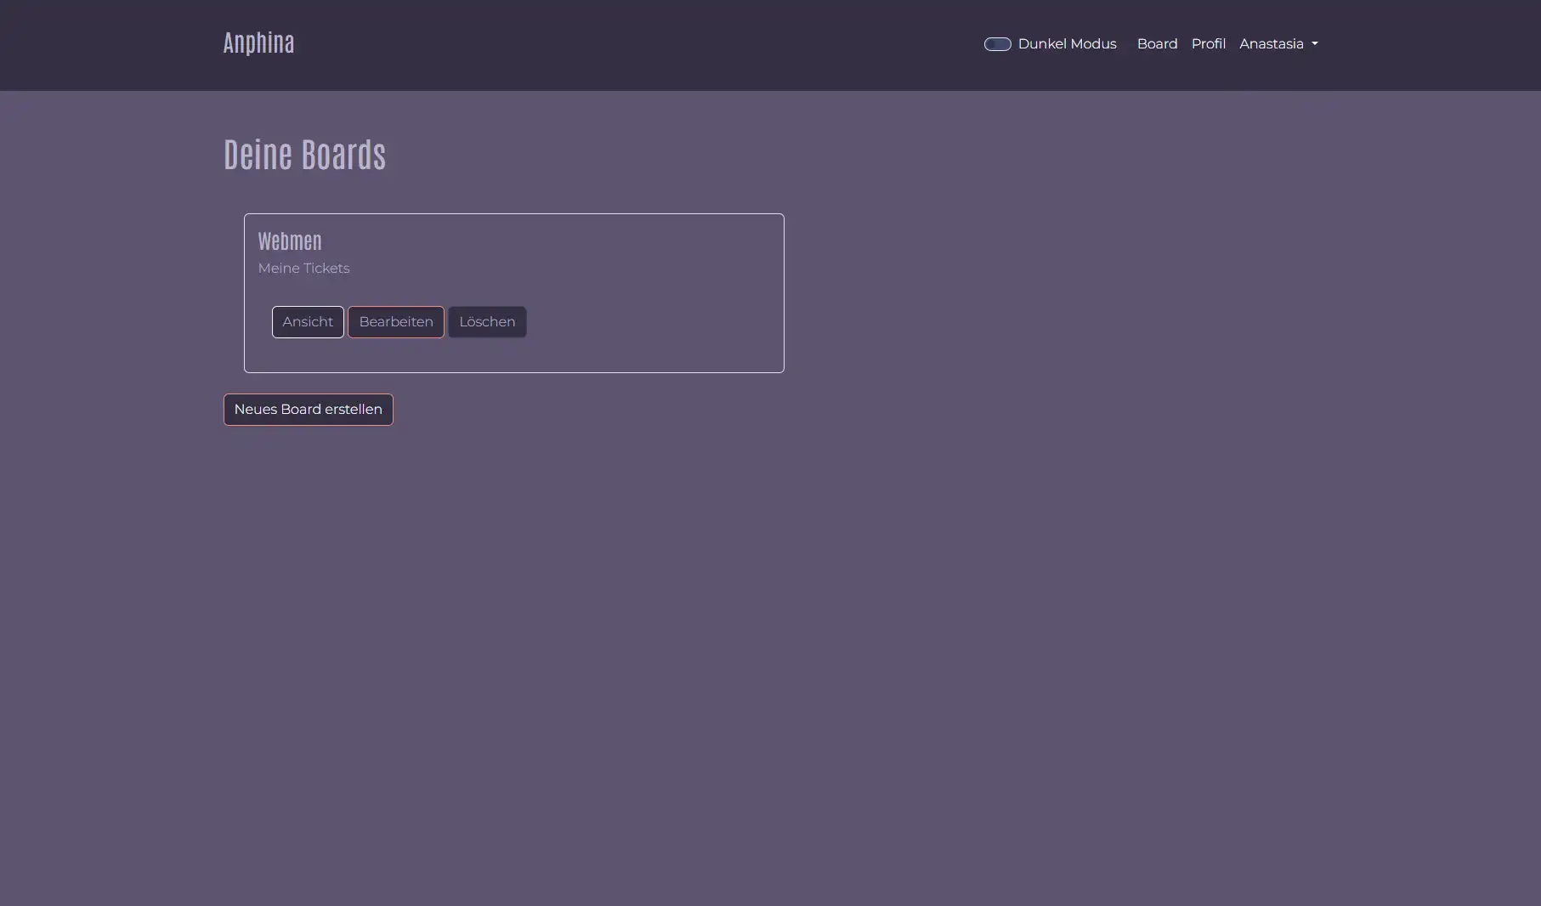
Task: Toggle the Dunkel Modus switch
Action: pyautogui.click(x=997, y=44)
